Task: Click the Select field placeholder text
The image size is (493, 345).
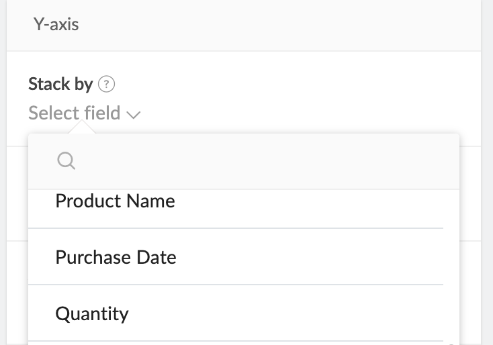Action: 74,113
